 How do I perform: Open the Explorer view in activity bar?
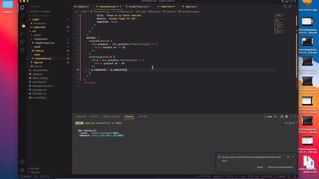click(22, 8)
